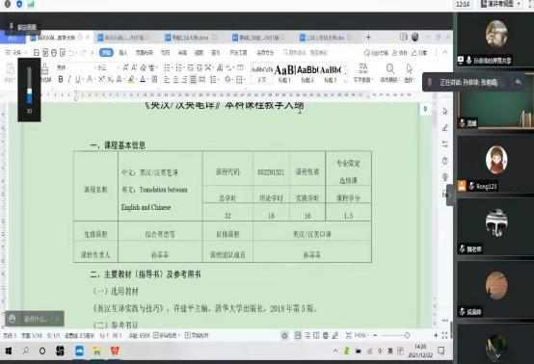The width and height of the screenshot is (534, 364).
Task: Open the File menu
Action: click(x=13, y=52)
